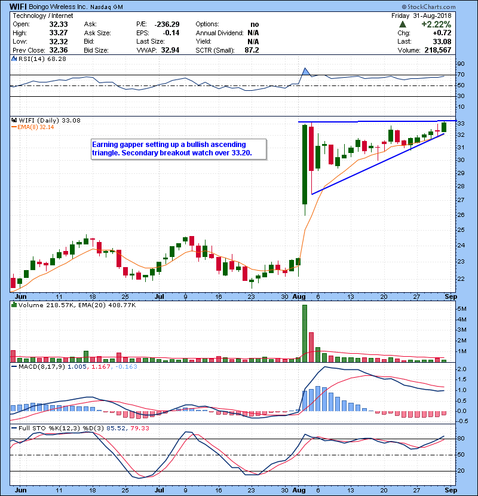The image size is (478, 496).
Task: Click the WIFI (Daily) 33.08 price label
Action: [x=50, y=120]
